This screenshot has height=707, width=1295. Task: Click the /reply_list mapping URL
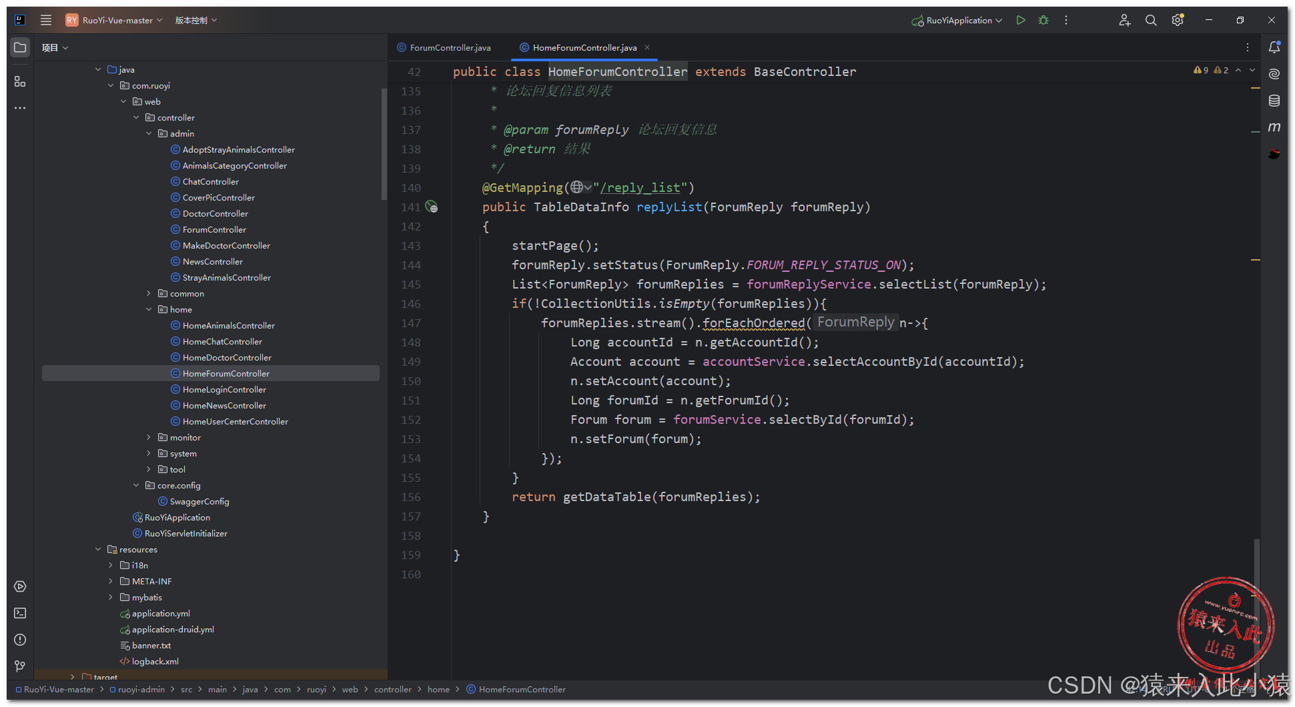click(640, 188)
